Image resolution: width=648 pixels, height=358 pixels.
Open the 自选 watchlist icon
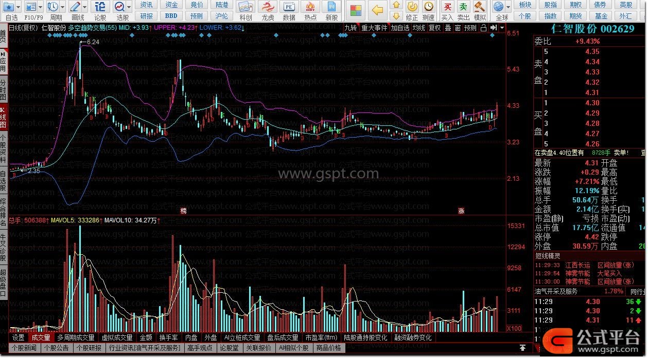[x=8, y=7]
